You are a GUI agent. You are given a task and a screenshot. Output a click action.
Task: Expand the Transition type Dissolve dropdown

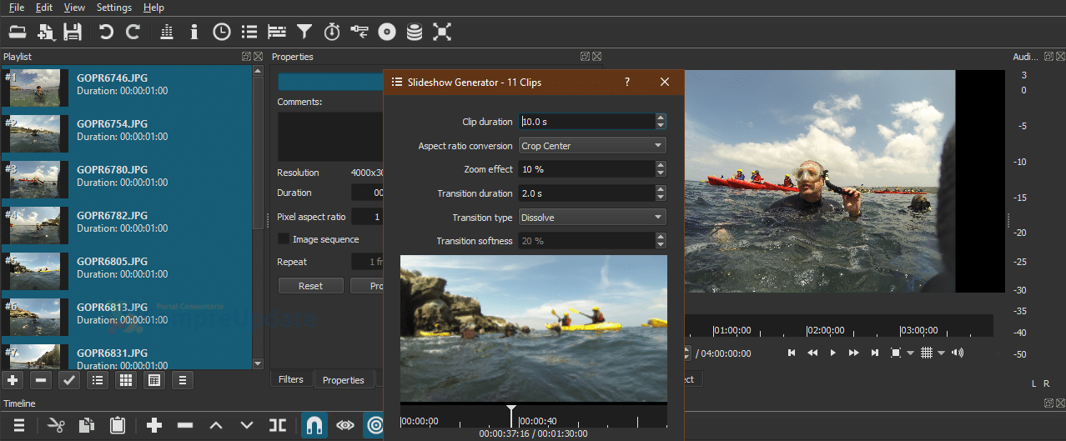click(x=592, y=217)
